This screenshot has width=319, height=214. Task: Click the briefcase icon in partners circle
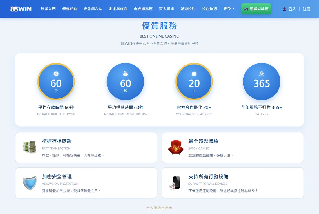click(x=194, y=74)
